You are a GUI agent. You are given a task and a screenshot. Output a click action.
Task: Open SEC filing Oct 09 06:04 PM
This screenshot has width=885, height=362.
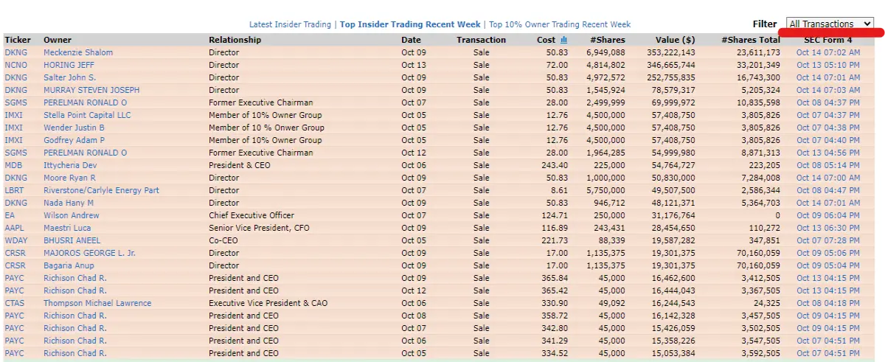828,215
